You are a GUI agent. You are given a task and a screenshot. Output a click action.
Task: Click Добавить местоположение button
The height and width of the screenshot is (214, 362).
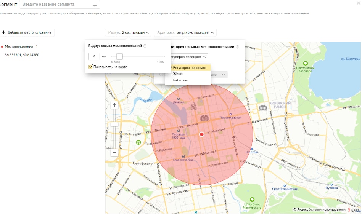click(x=27, y=32)
